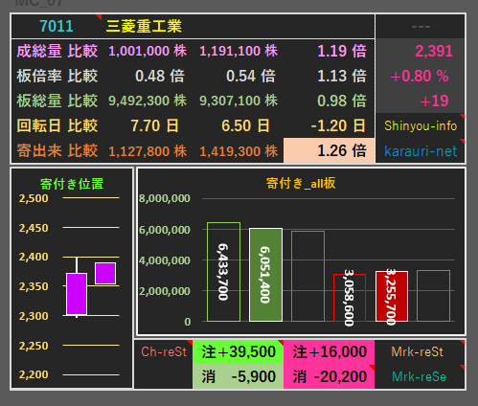Select the 6.50 日 value

coord(245,125)
